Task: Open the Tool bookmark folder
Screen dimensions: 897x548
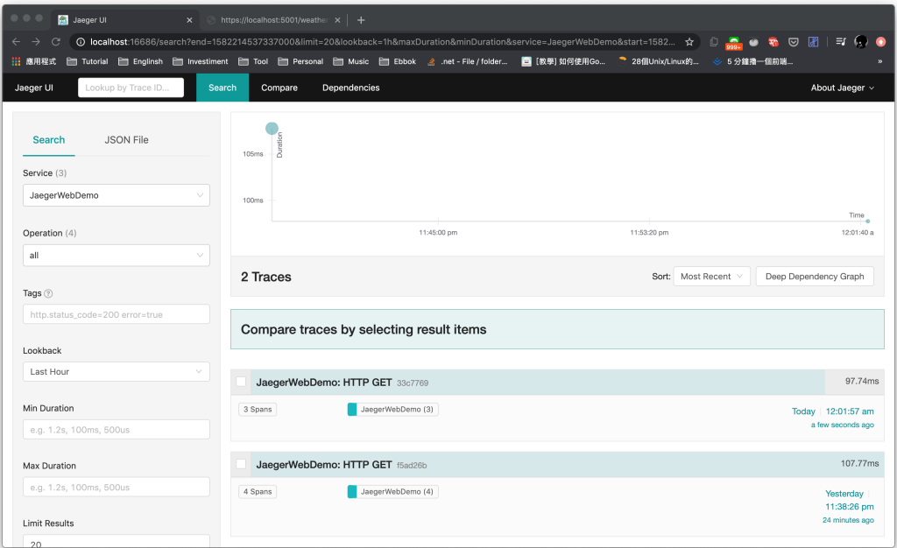Action: (253, 61)
